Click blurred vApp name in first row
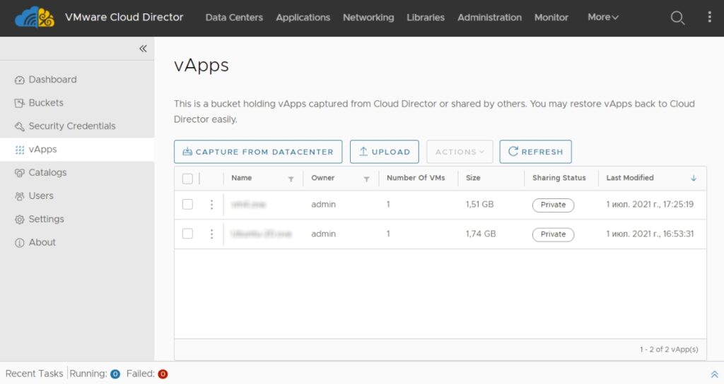 pyautogui.click(x=248, y=204)
